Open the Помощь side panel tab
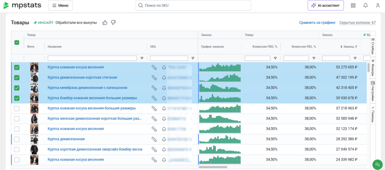Screen dimensions: 385x170 [x=373, y=115]
